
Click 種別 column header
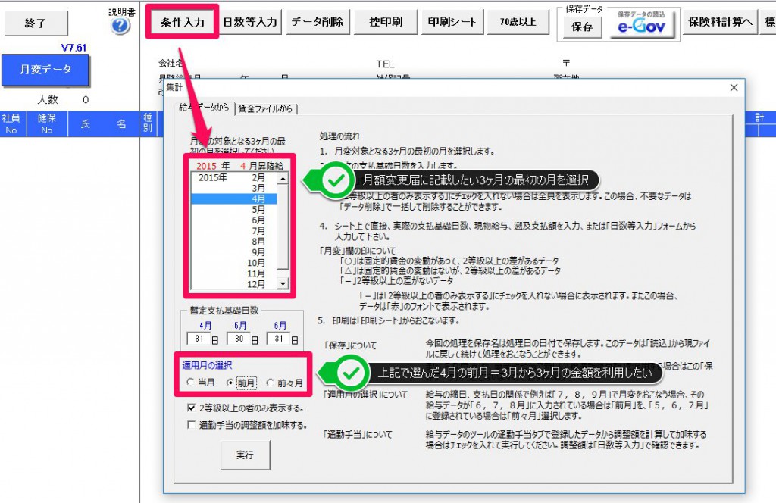[x=148, y=123]
